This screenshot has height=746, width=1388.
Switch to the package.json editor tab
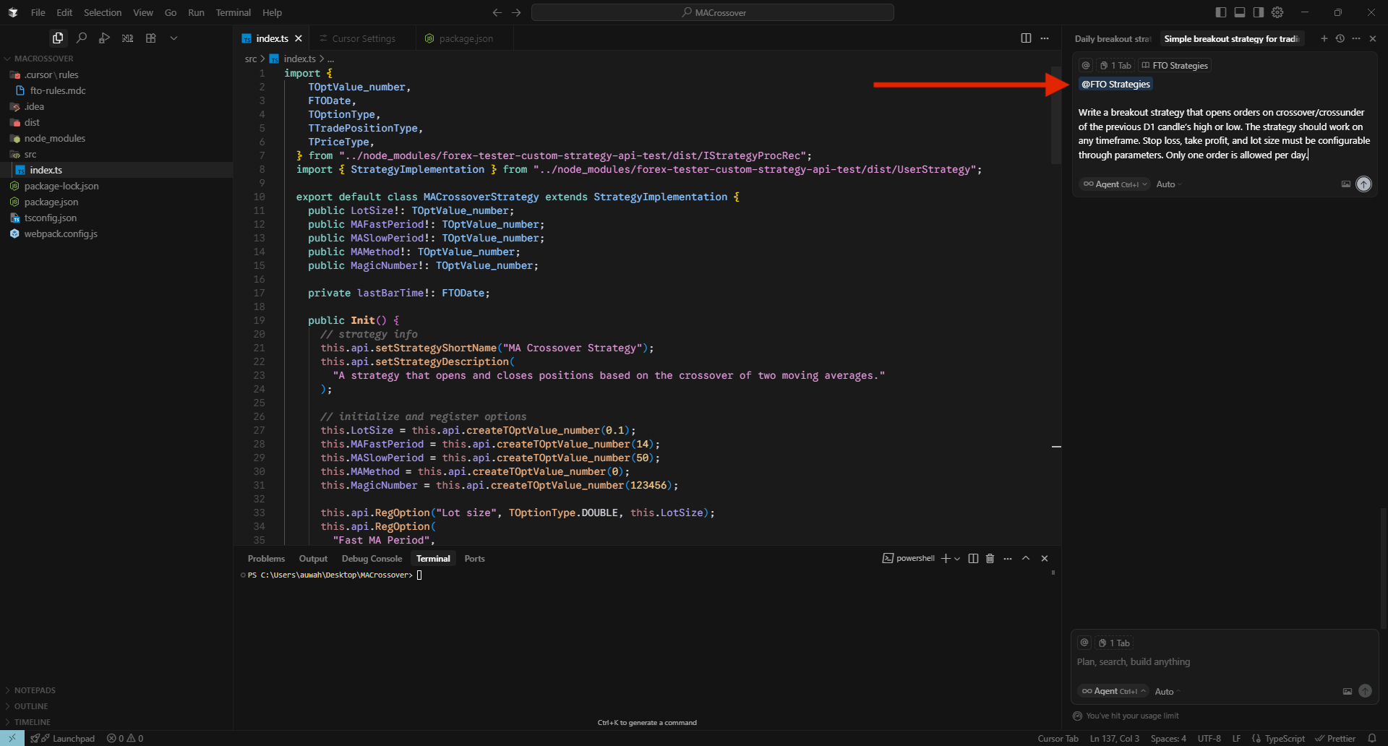point(465,39)
